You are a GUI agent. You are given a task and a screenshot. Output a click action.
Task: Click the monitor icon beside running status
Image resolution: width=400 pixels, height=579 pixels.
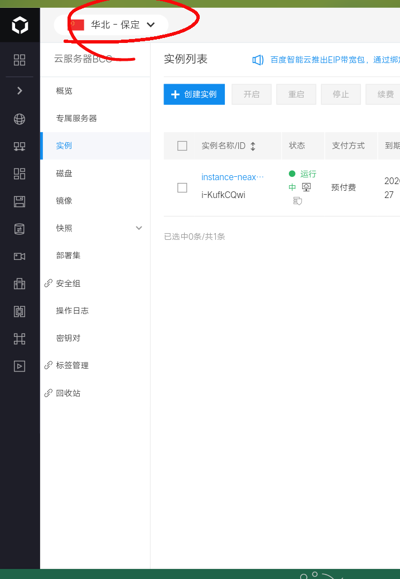coord(306,187)
